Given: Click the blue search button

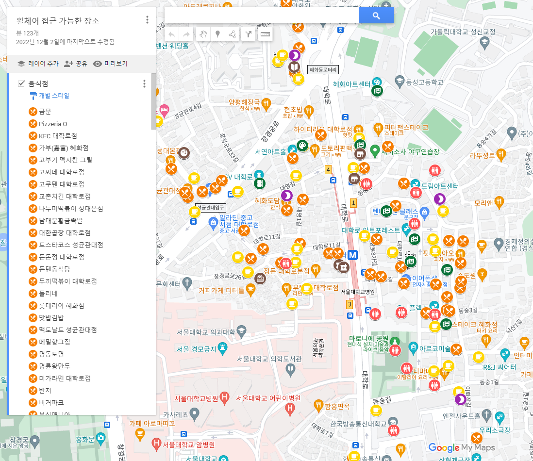Looking at the screenshot, I should (376, 16).
